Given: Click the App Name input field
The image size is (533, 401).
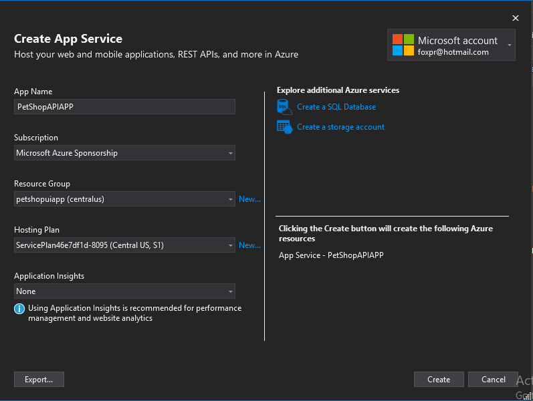Looking at the screenshot, I should click(x=124, y=107).
